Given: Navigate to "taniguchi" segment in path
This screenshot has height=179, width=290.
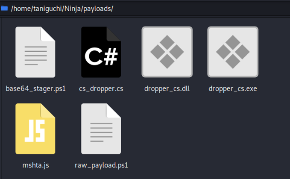Looking at the screenshot, I should click(x=47, y=9).
